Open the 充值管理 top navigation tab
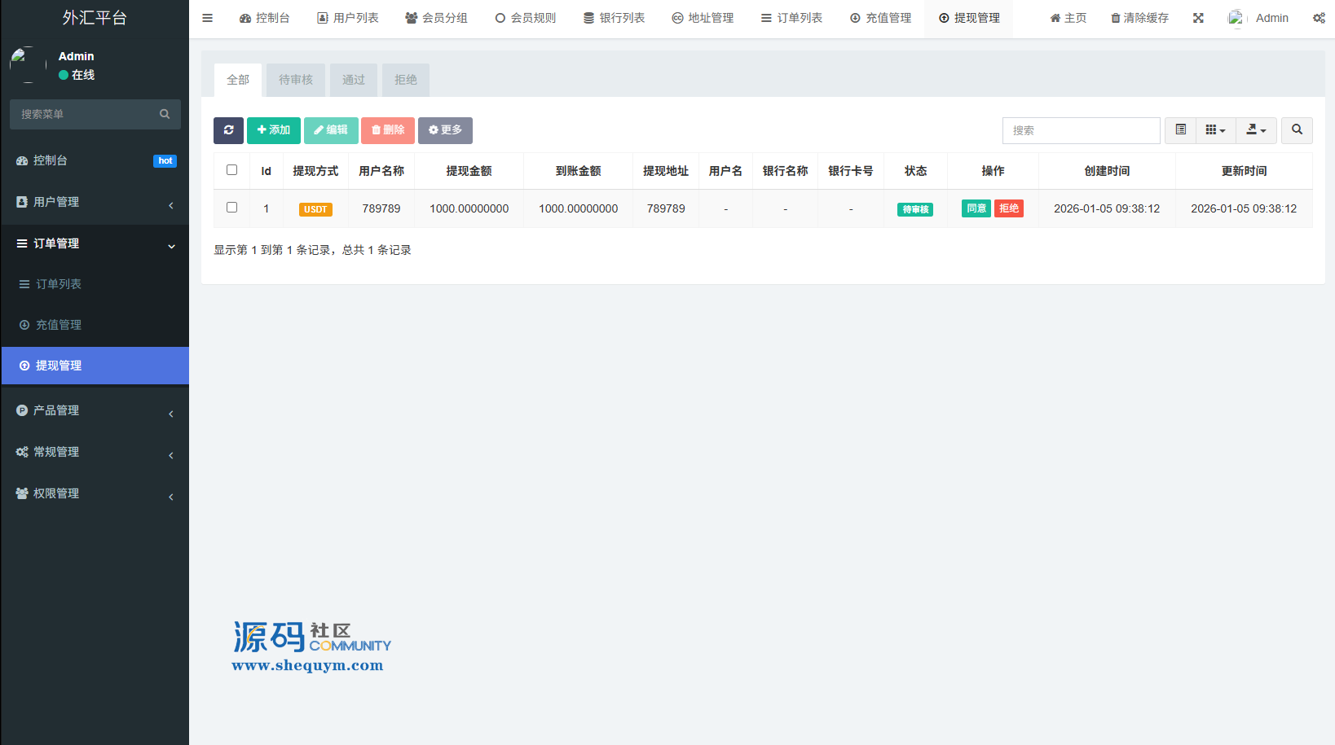Image resolution: width=1335 pixels, height=745 pixels. coord(880,18)
